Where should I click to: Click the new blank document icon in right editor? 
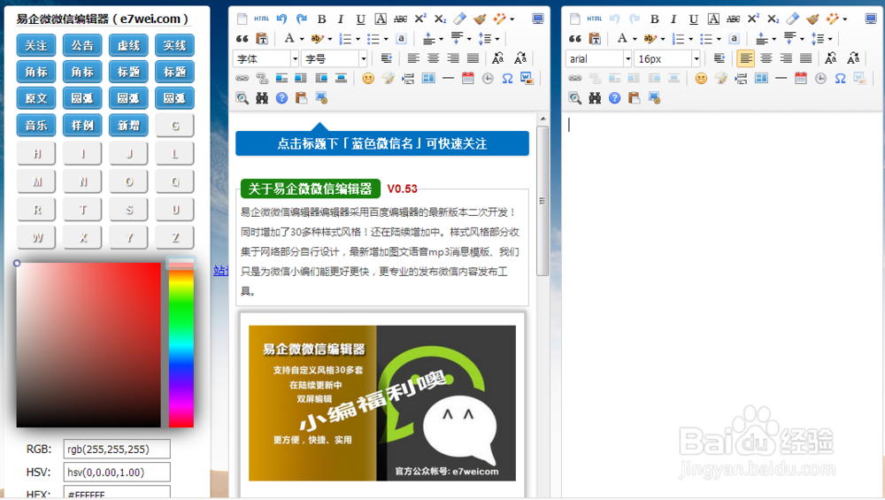[x=575, y=19]
